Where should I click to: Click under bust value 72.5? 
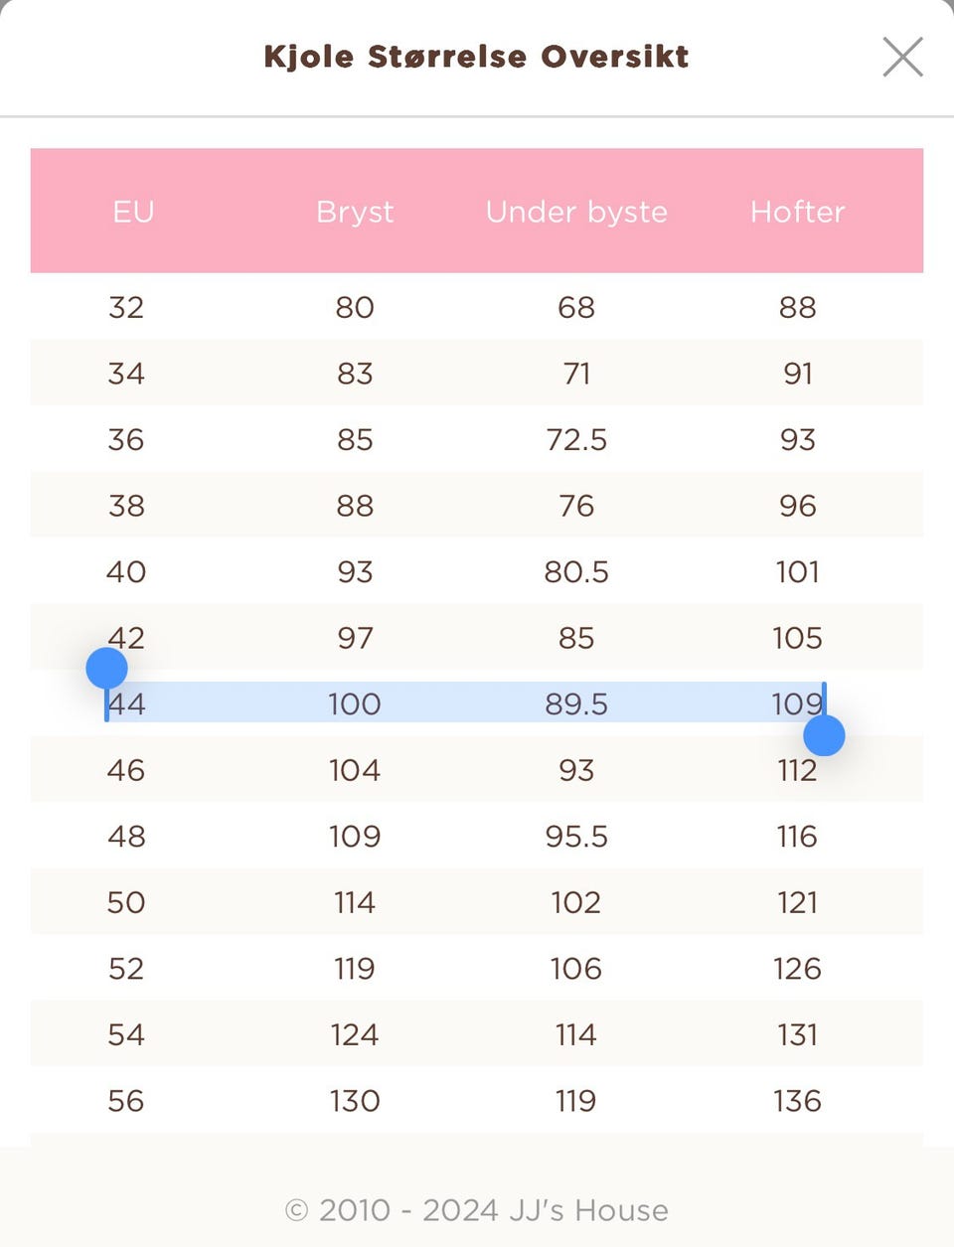pyautogui.click(x=576, y=439)
